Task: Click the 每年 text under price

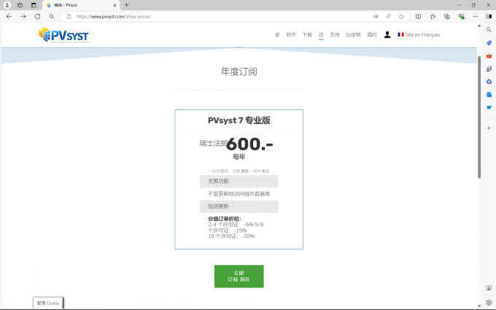Action: (x=239, y=157)
